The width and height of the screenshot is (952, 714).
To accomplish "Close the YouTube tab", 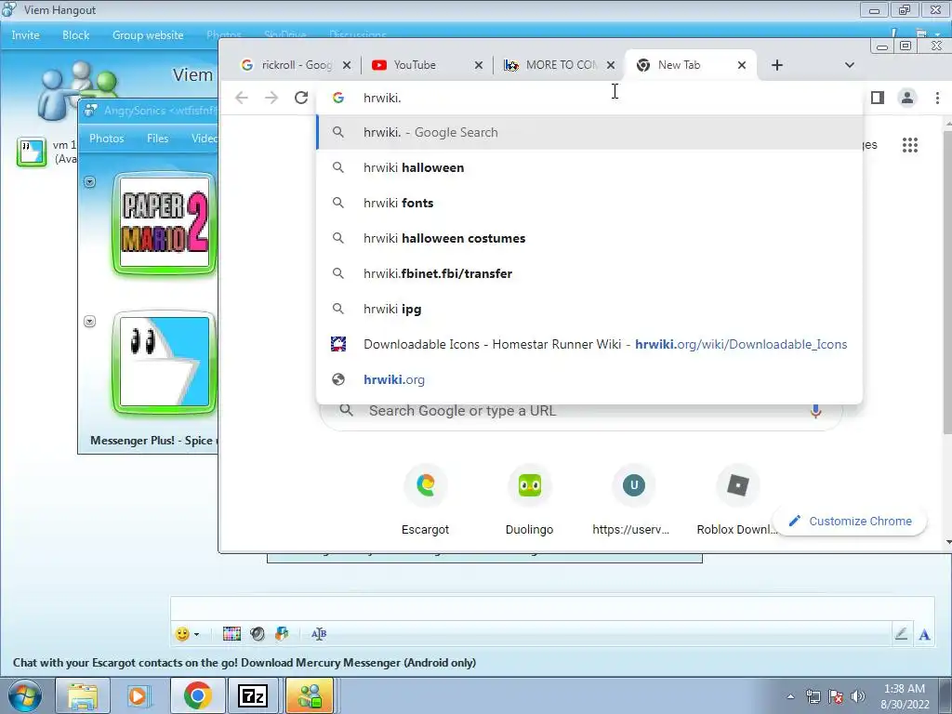I will point(479,65).
